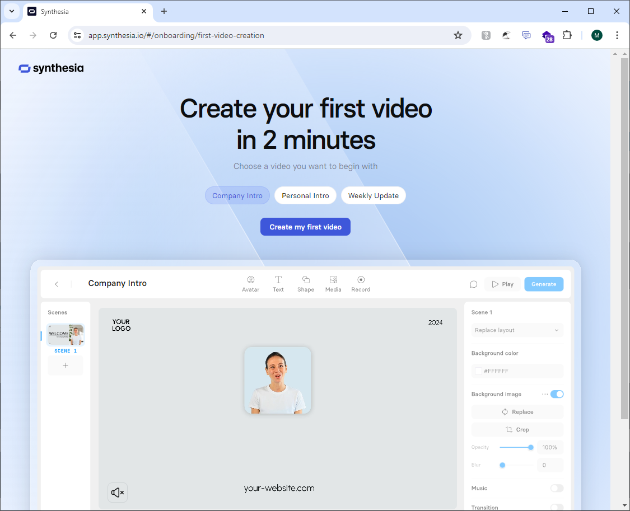Screen dimensions: 630x511
Task: Open the Avatar tool in preview
Action: (x=251, y=284)
